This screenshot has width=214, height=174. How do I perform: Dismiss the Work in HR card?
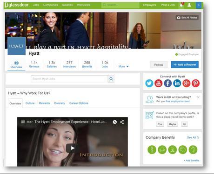[198, 97]
